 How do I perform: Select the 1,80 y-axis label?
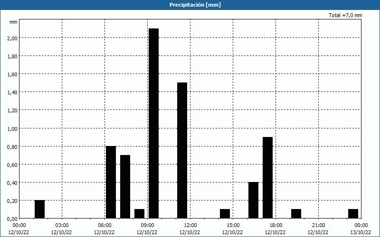(12, 56)
